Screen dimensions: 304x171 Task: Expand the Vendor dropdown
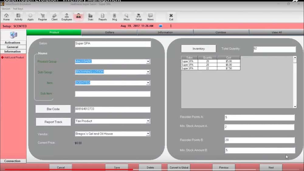(x=148, y=134)
